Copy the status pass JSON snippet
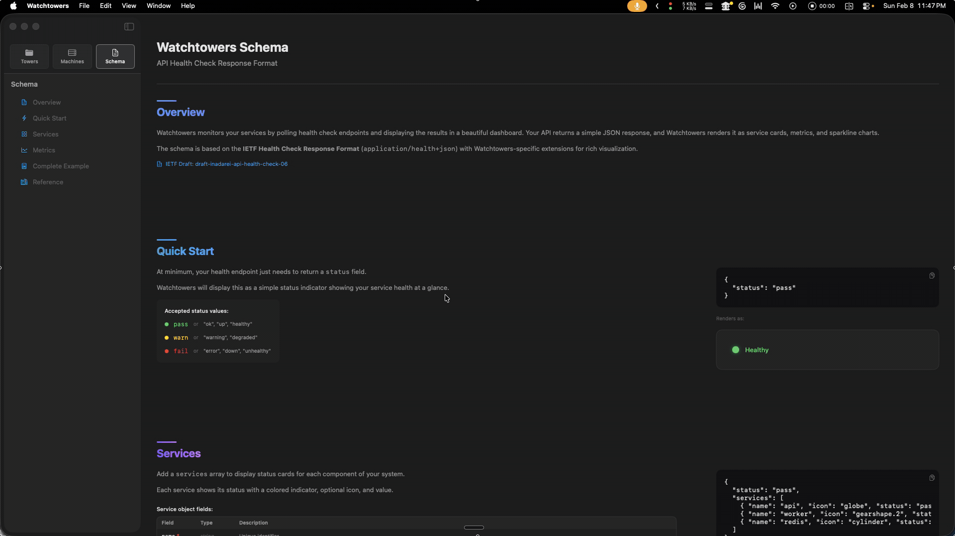 point(932,275)
